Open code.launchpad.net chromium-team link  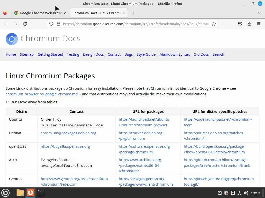point(218,122)
